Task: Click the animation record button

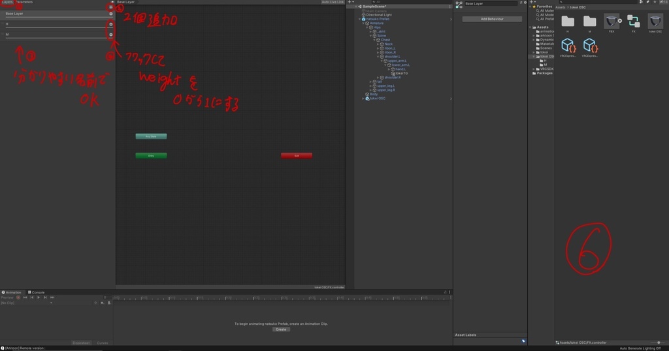Action: [18, 298]
